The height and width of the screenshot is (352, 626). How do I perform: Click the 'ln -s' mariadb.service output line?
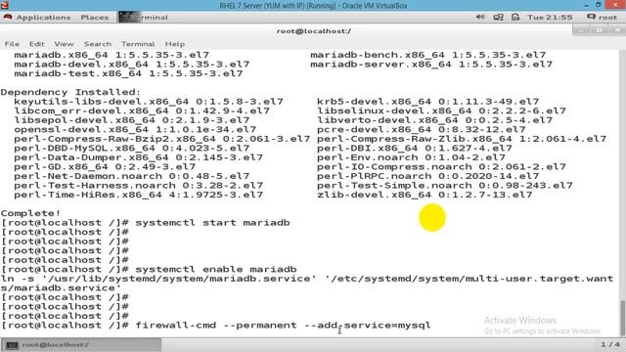[307, 284]
